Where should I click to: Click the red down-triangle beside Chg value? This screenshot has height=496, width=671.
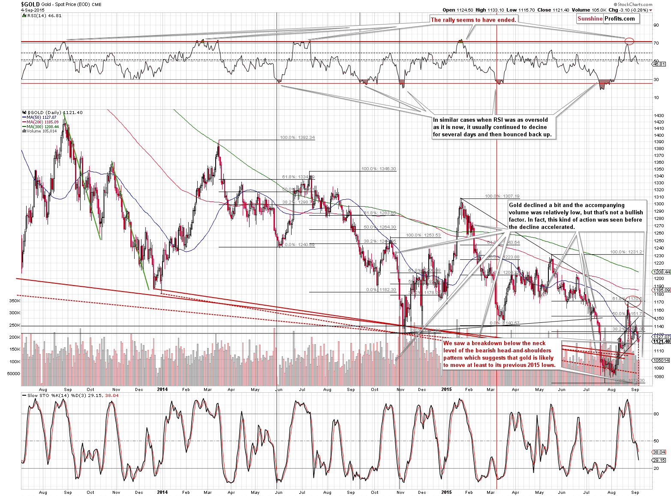[x=650, y=10]
